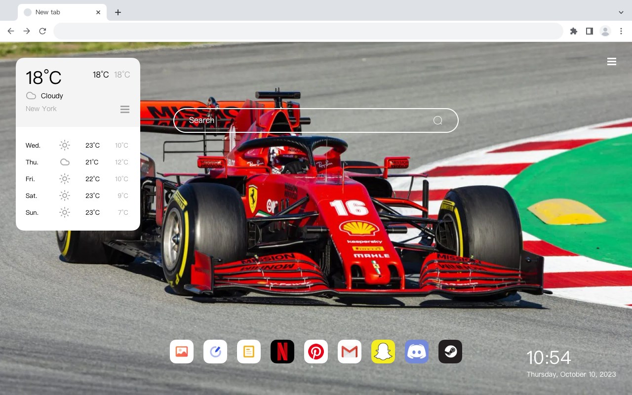Click the sunny icon for Sat.
632x395 pixels.
coord(65,196)
